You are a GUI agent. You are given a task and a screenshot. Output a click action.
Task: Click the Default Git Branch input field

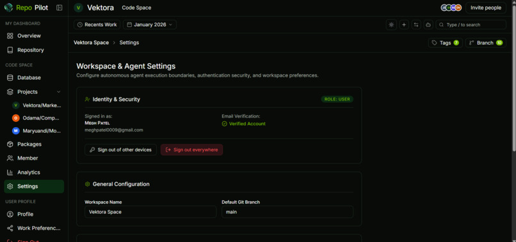click(287, 212)
